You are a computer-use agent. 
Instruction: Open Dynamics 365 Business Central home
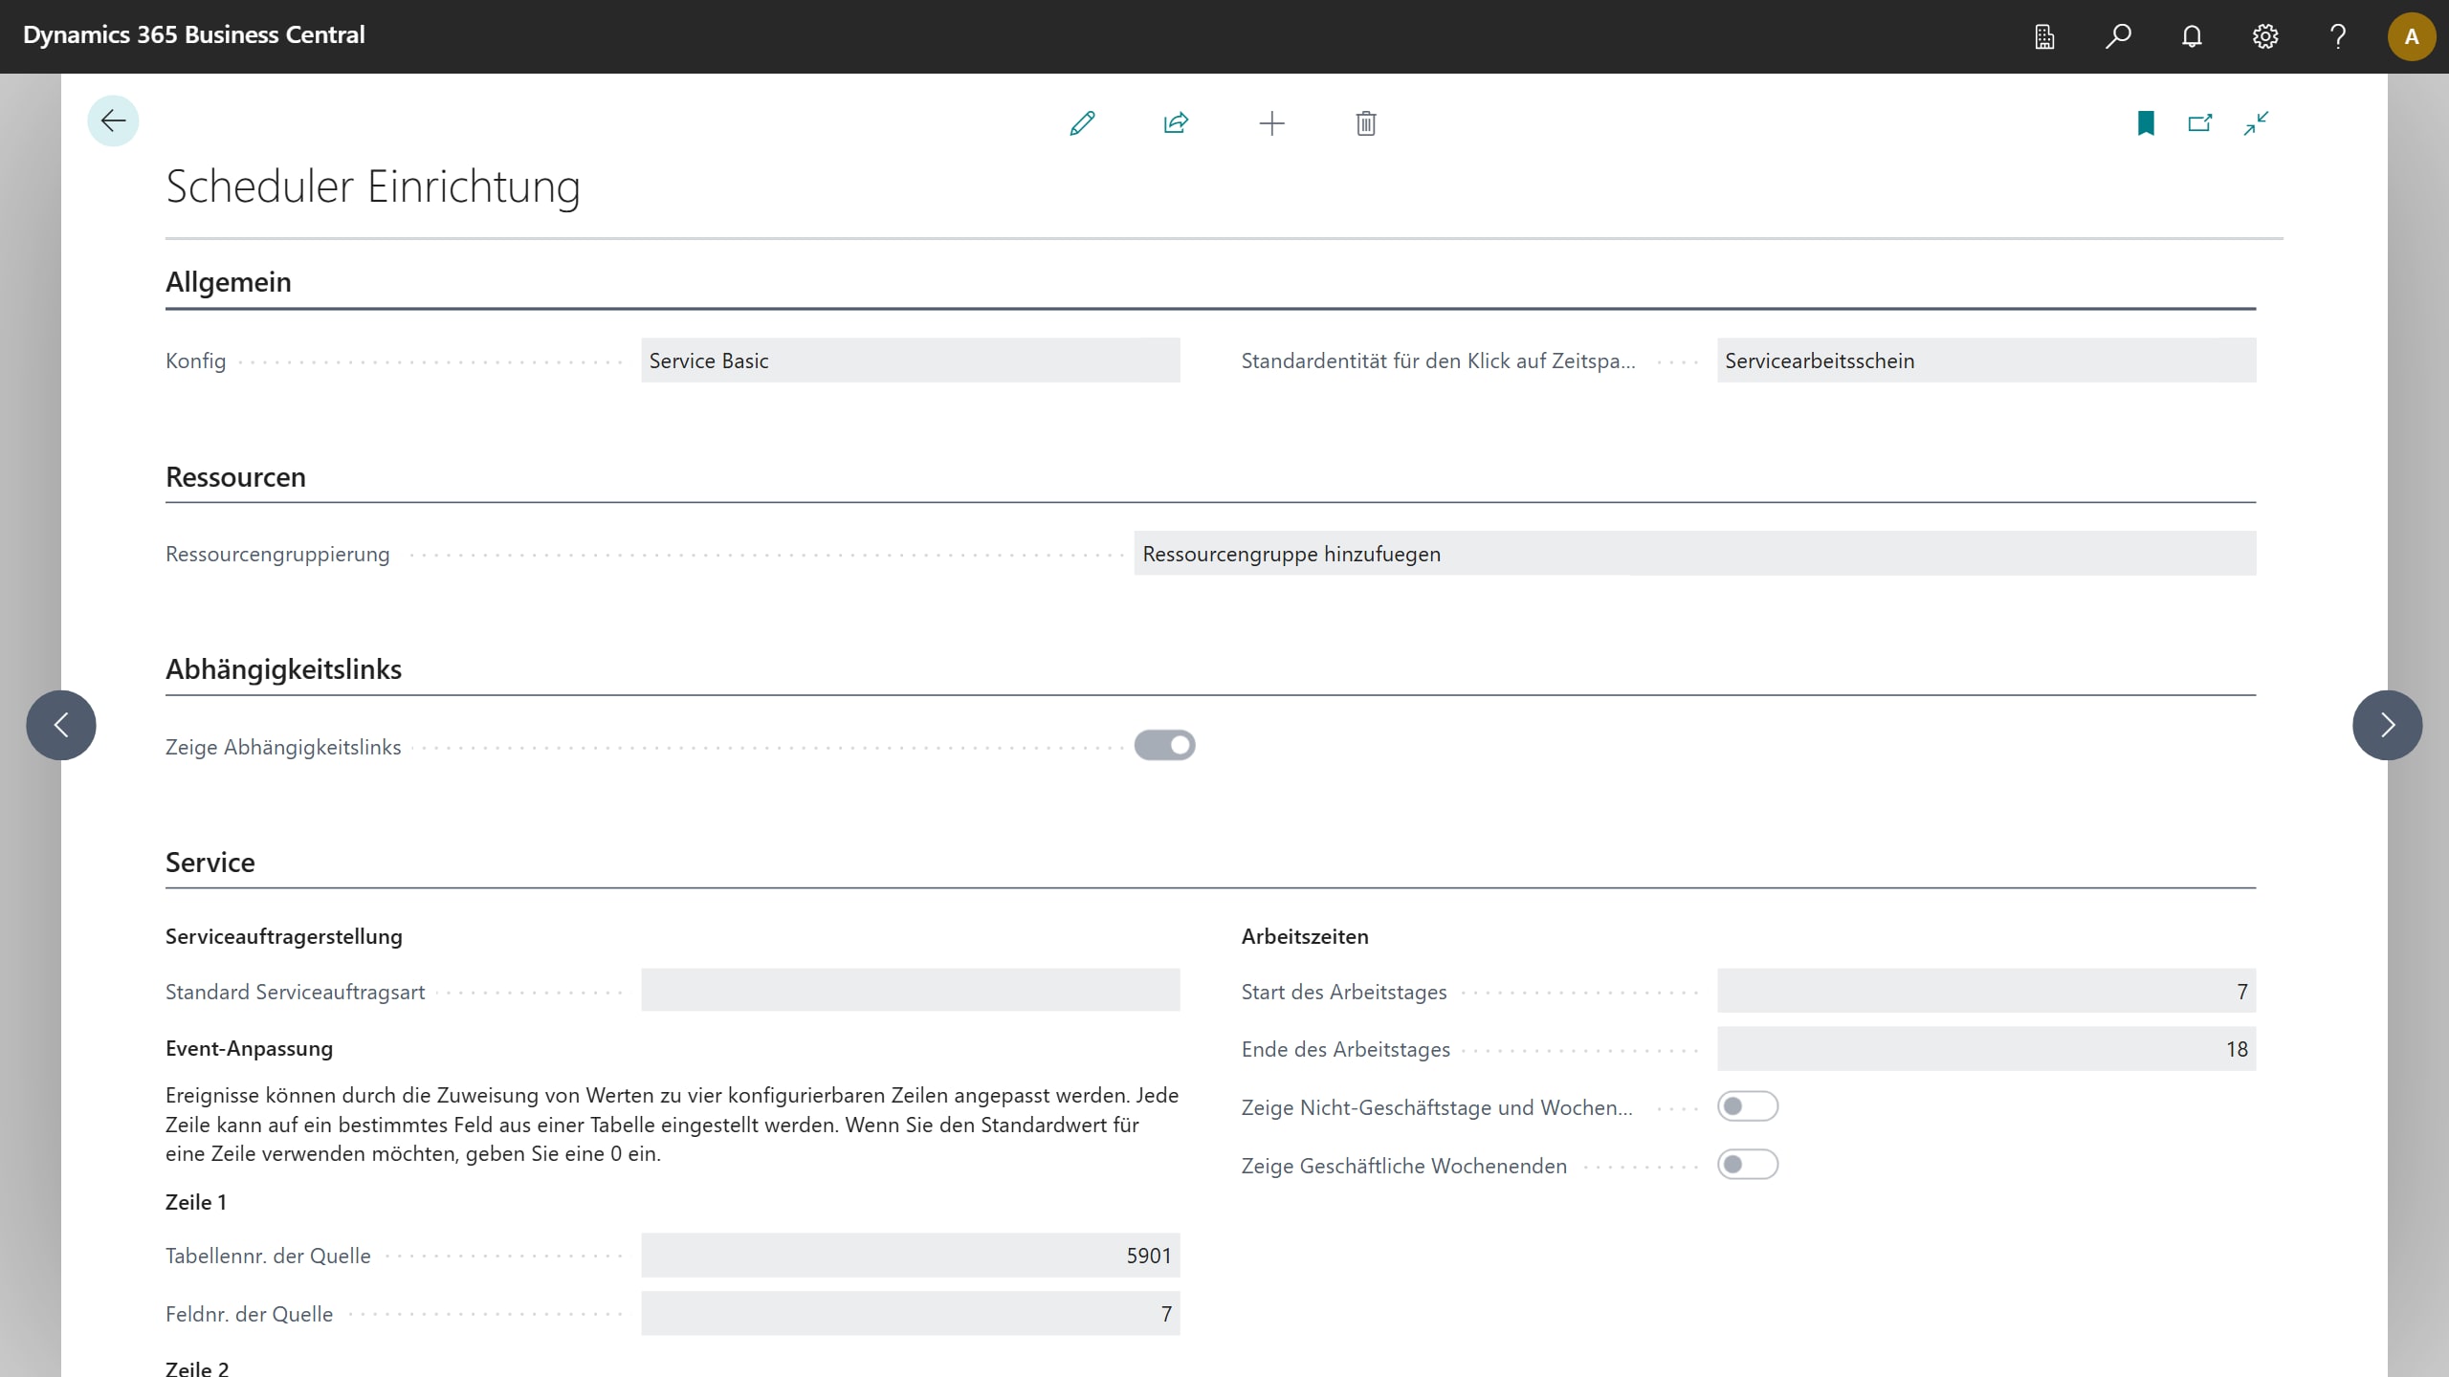(x=194, y=35)
